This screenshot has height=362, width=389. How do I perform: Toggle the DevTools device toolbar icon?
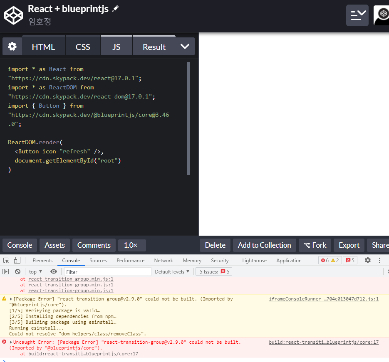pyautogui.click(x=17, y=260)
